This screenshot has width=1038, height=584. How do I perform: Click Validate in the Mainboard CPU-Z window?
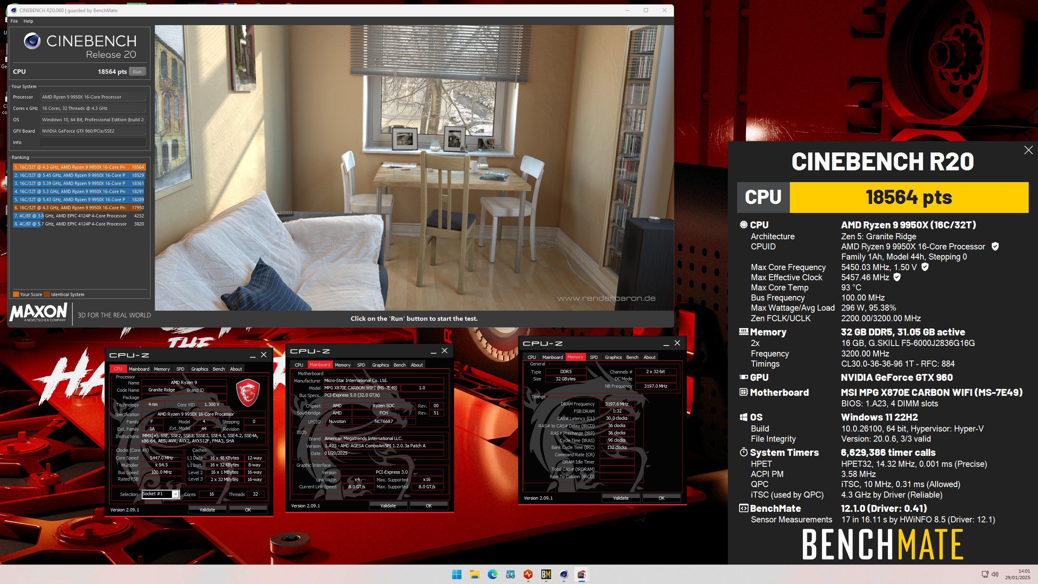click(x=388, y=506)
